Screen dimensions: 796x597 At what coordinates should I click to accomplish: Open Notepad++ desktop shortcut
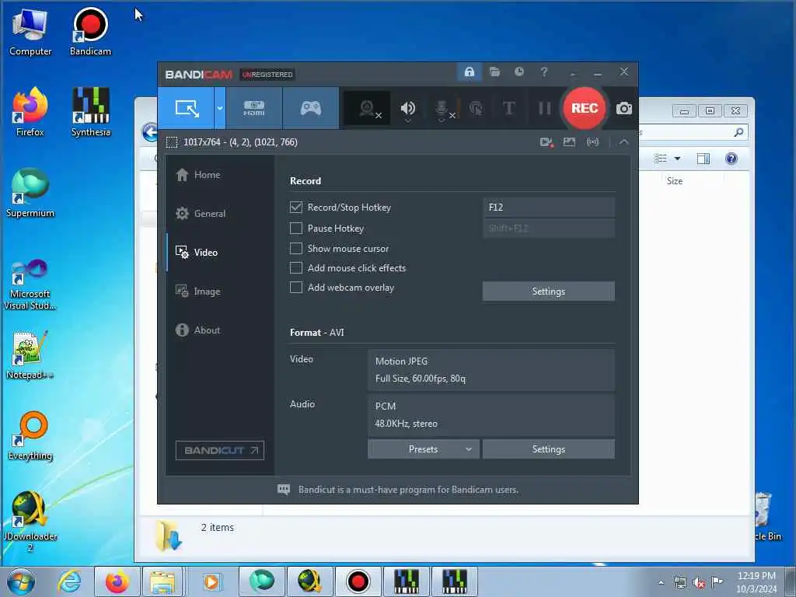click(30, 354)
